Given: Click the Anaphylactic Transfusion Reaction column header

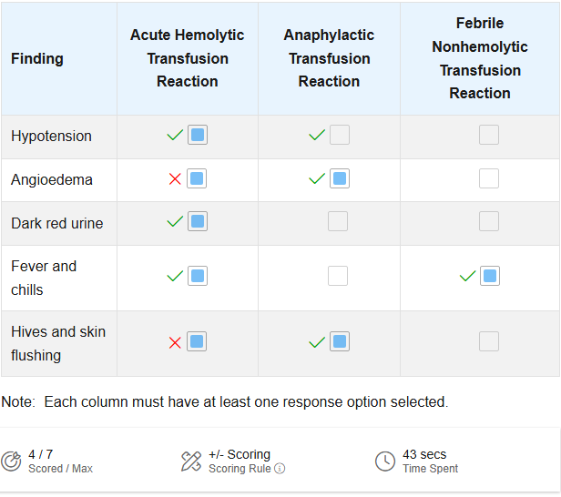Looking at the screenshot, I should (x=329, y=58).
